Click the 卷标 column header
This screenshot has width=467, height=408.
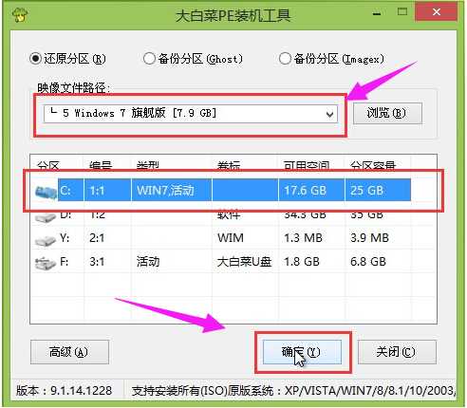click(229, 165)
